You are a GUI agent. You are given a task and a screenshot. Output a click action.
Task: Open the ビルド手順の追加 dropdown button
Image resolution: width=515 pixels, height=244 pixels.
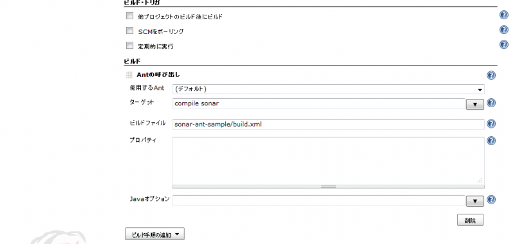[x=154, y=234]
